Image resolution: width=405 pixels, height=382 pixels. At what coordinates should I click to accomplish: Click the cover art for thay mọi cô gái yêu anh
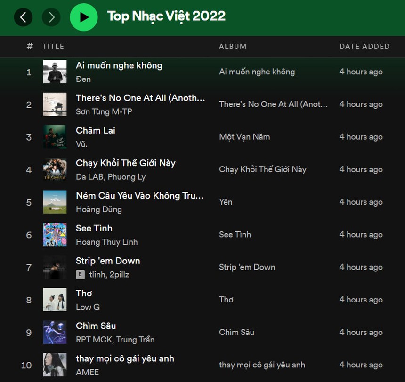55,365
